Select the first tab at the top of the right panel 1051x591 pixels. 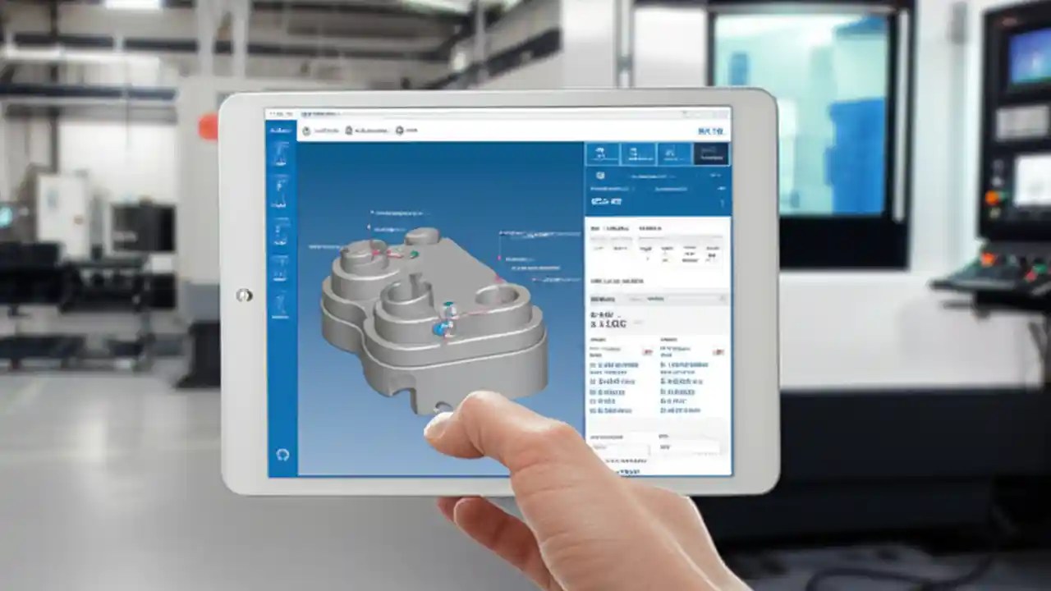[x=600, y=152]
